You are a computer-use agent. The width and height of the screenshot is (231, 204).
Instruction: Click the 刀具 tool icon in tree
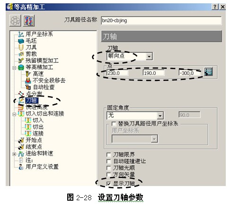click(x=21, y=47)
